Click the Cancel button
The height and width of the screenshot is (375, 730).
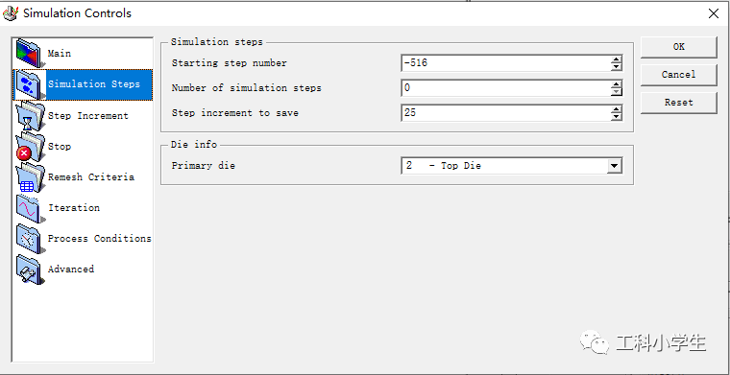coord(678,75)
